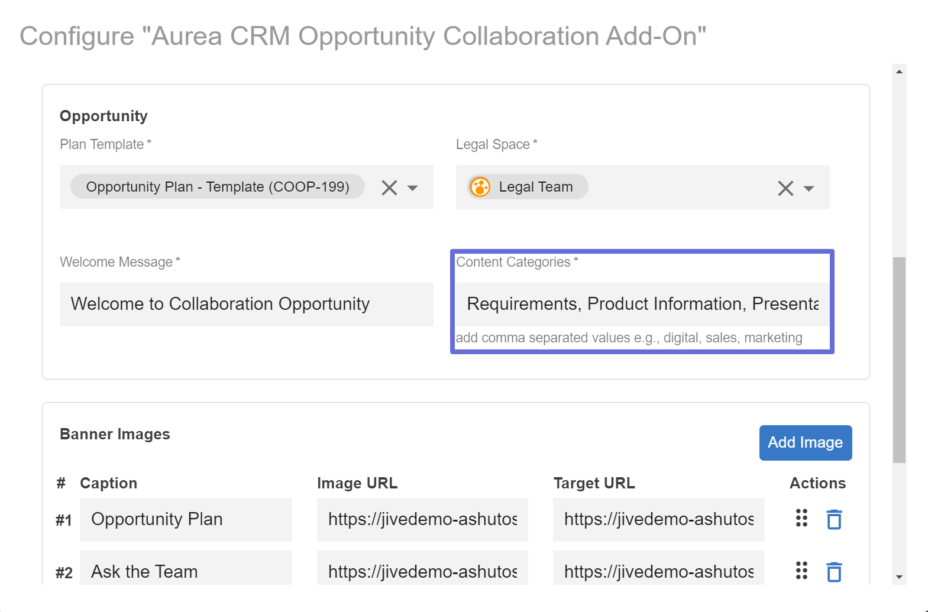The width and height of the screenshot is (928, 612).
Task: Clear the Legal Space selection with the X icon
Action: click(785, 188)
